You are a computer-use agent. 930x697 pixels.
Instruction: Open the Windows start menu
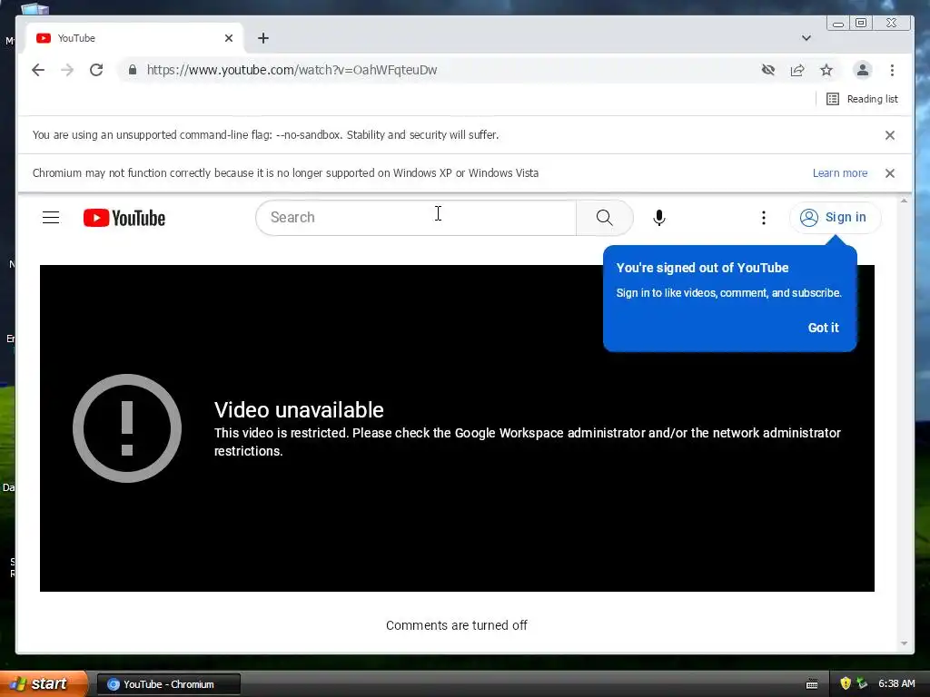pyautogui.click(x=43, y=684)
